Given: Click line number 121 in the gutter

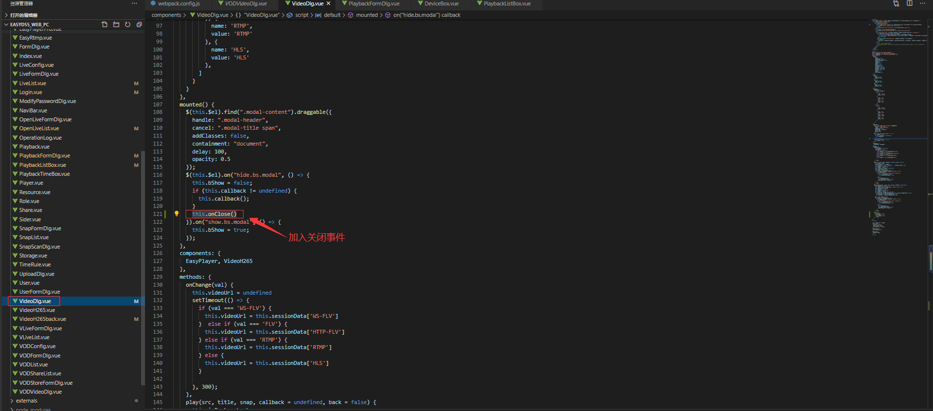Looking at the screenshot, I should click(x=157, y=214).
